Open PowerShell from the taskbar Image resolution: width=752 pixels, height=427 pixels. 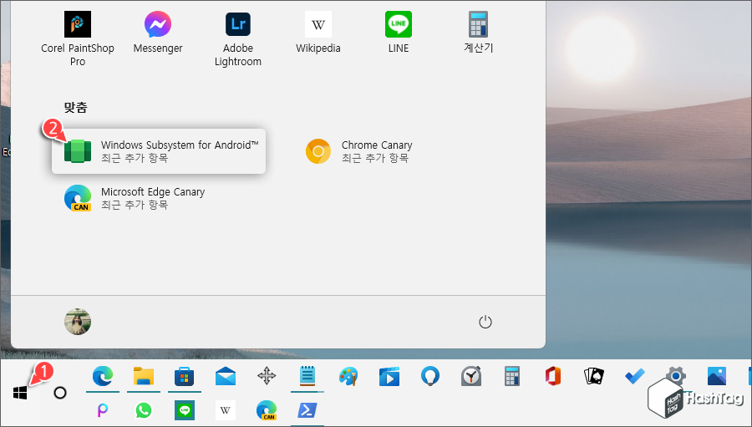[x=307, y=410]
